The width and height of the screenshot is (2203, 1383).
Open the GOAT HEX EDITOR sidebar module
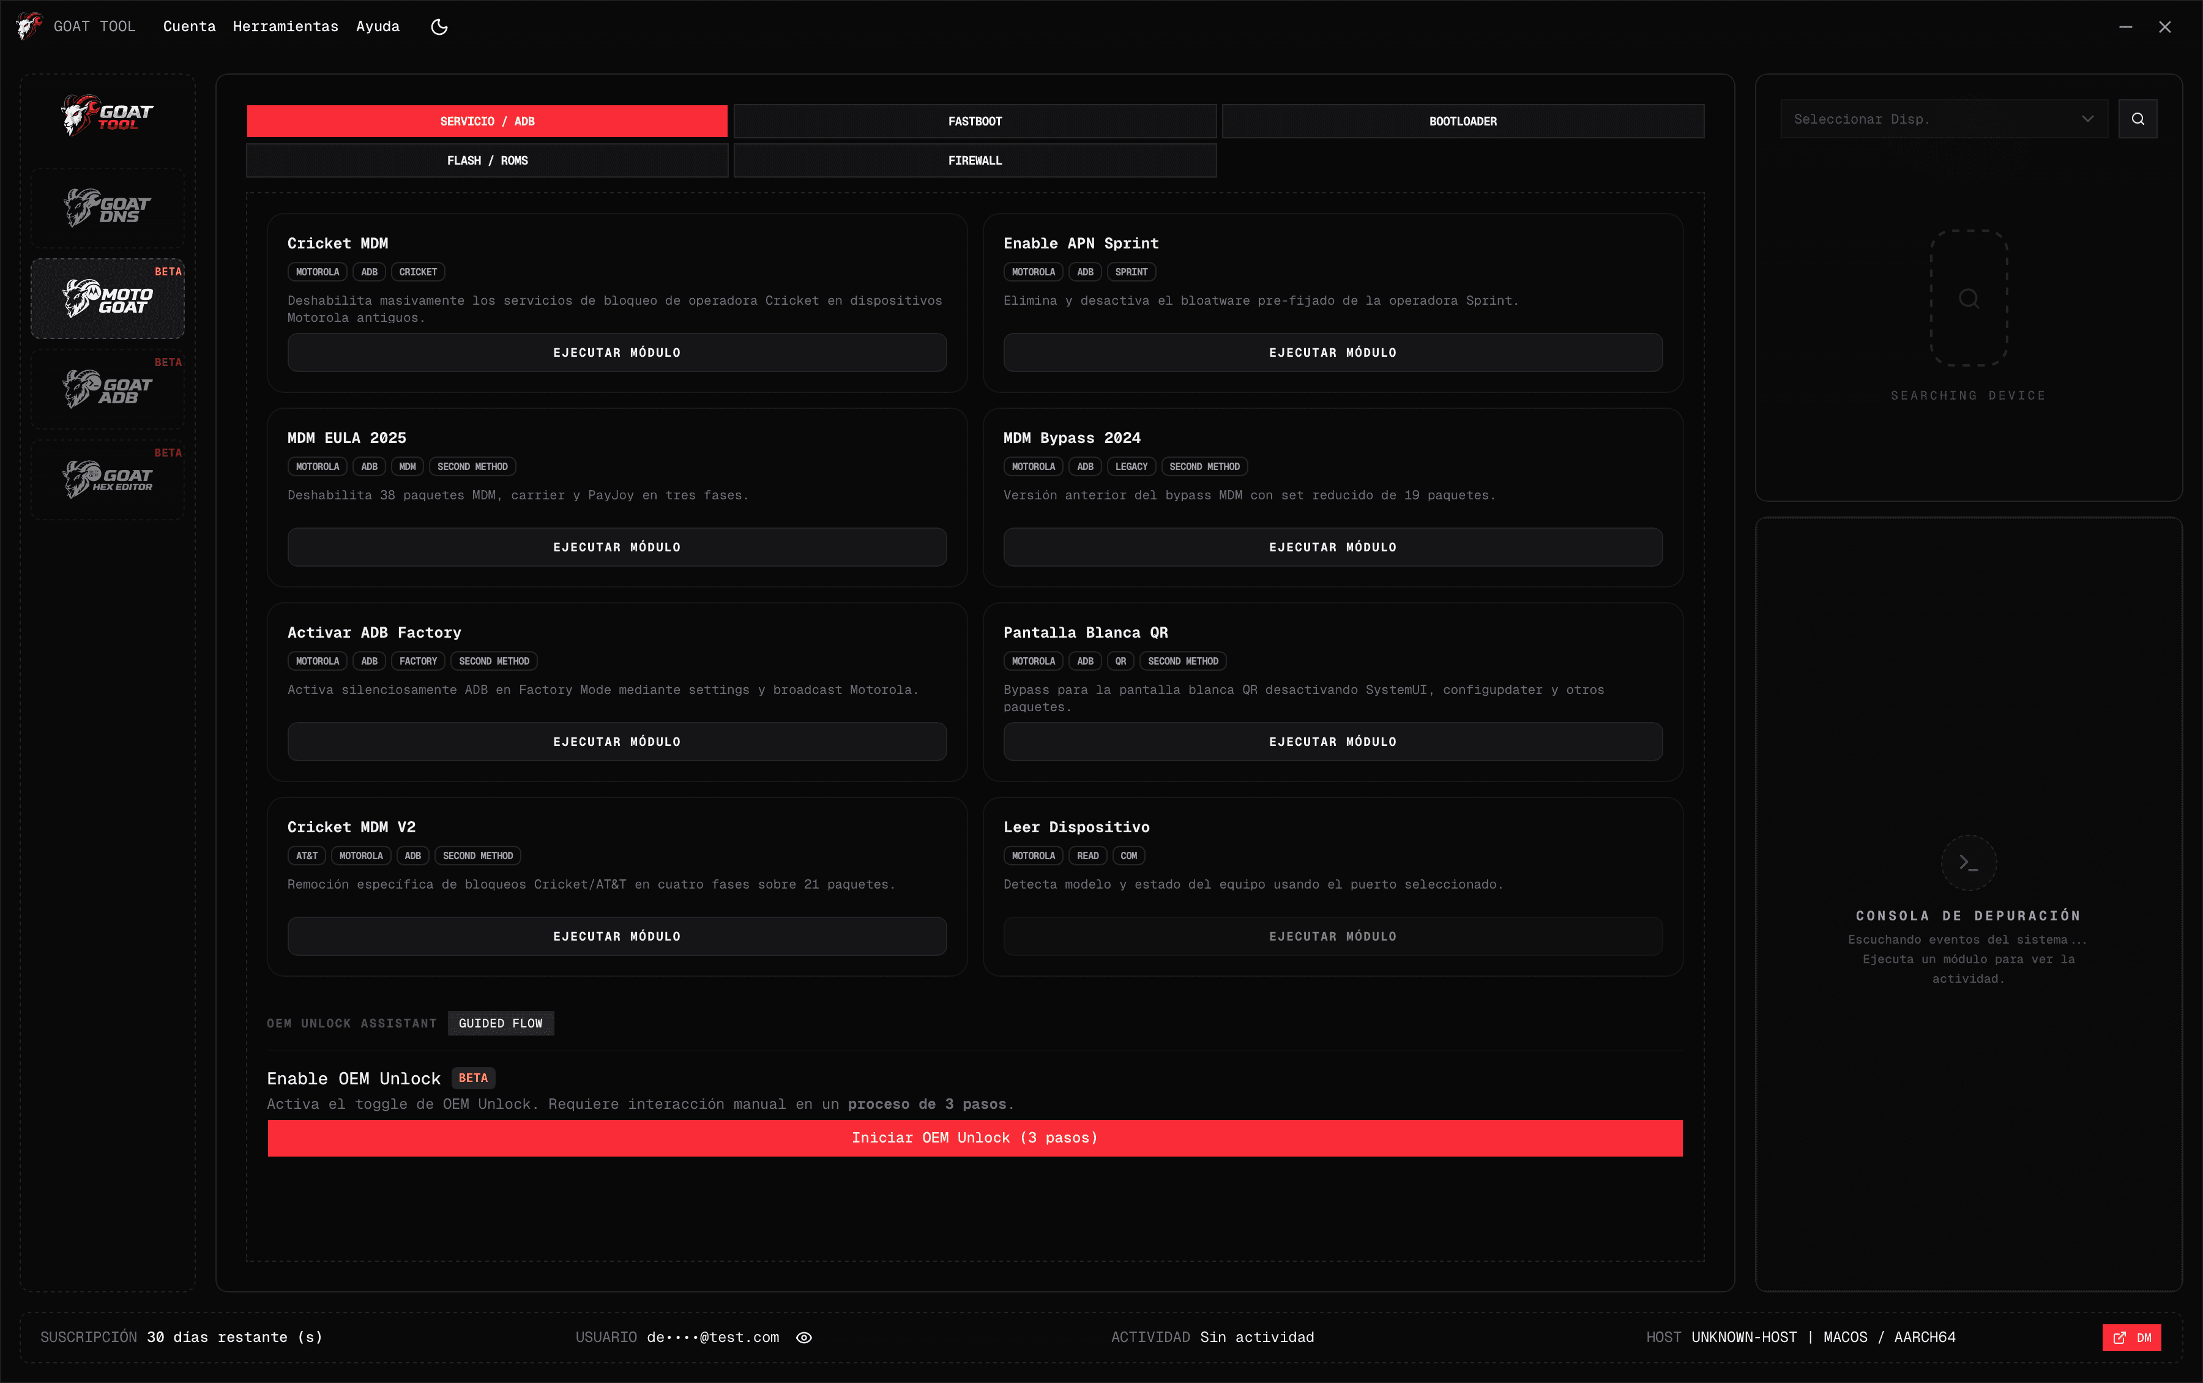coord(107,479)
